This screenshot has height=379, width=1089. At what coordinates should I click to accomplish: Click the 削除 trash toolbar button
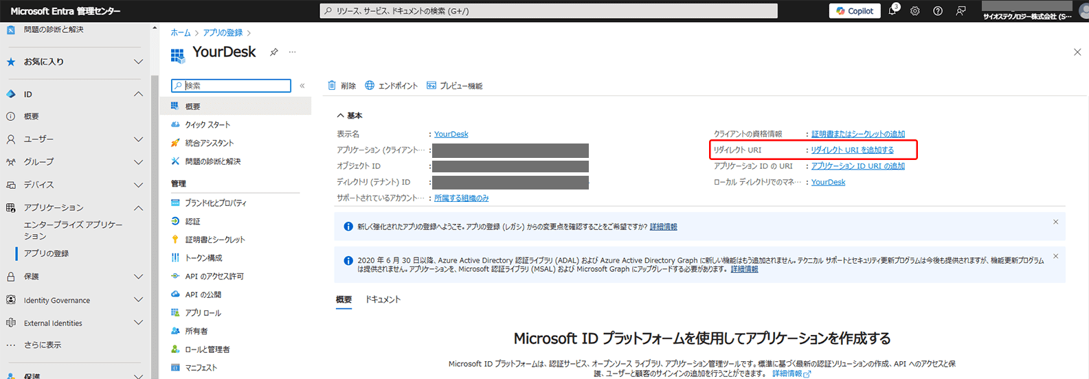click(341, 86)
